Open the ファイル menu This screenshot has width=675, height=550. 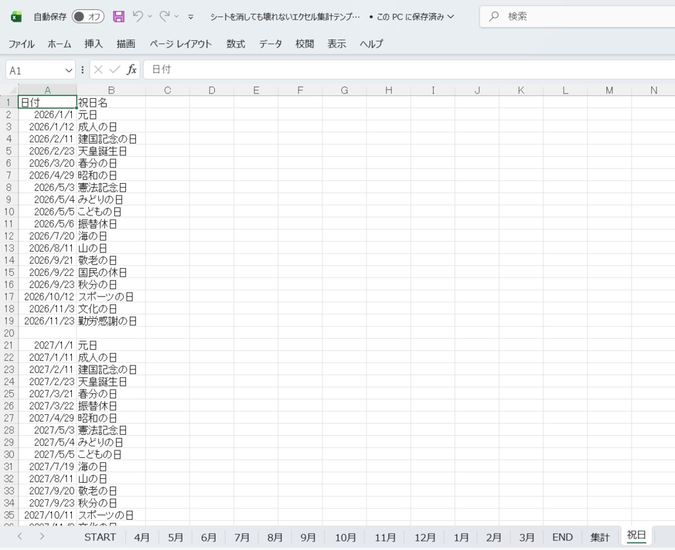[x=22, y=44]
